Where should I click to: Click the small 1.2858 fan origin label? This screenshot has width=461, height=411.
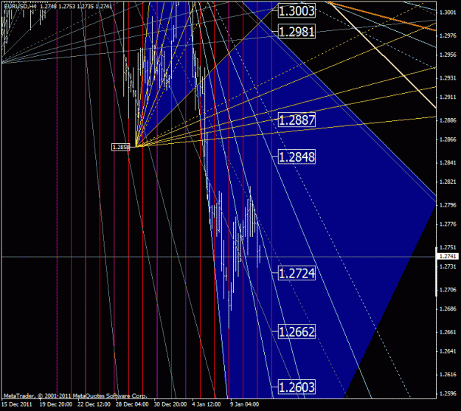pos(120,147)
